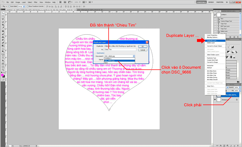Click the foreground magenta color swatch
This screenshot has width=242, height=147.
coord(2,74)
